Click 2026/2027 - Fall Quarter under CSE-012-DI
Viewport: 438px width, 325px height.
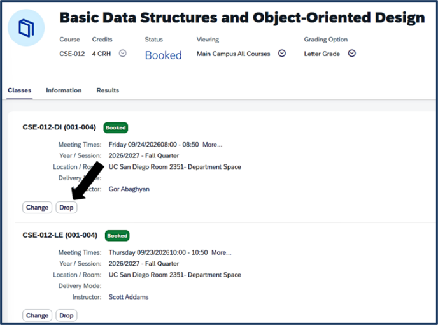(144, 155)
